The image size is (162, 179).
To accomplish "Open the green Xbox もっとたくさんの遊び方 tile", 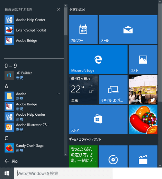I will (x=83, y=156).
